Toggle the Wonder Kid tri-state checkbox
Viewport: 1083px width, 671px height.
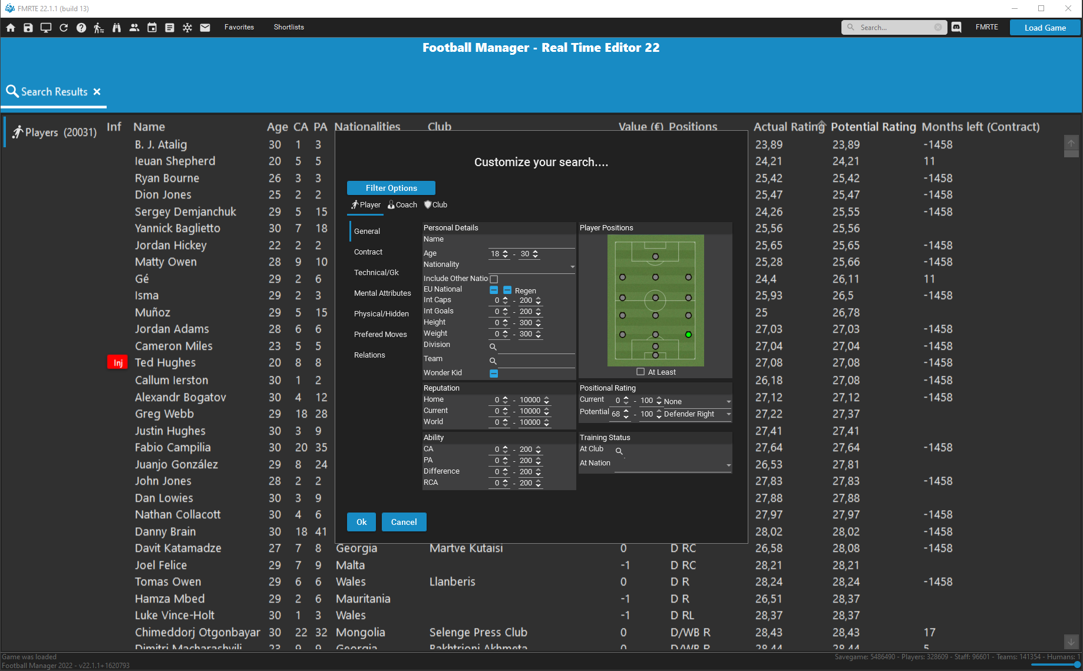pyautogui.click(x=494, y=373)
